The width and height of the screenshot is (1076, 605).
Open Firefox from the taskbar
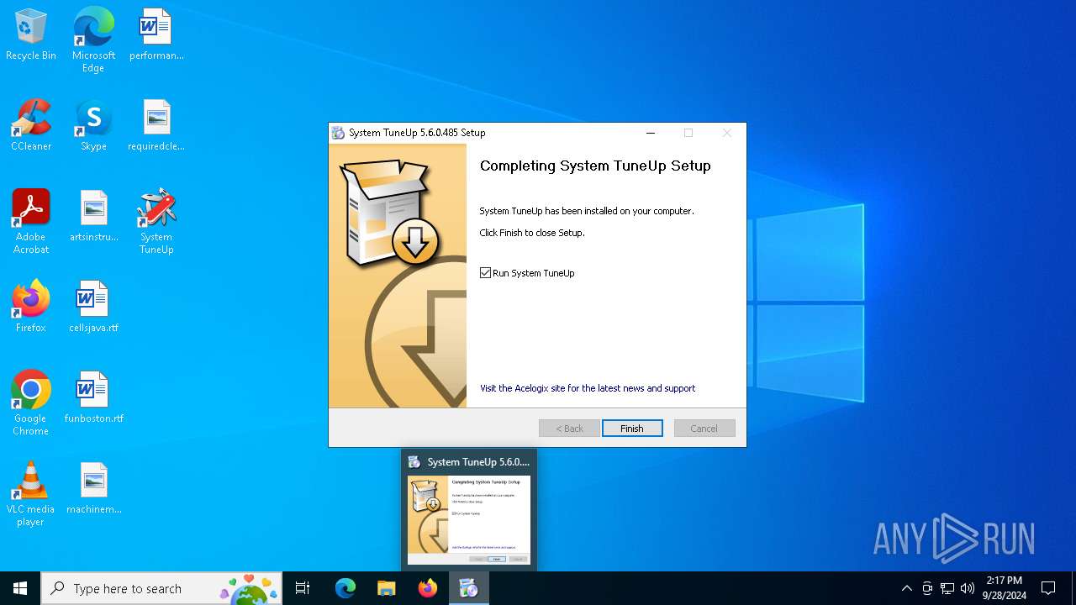428,588
